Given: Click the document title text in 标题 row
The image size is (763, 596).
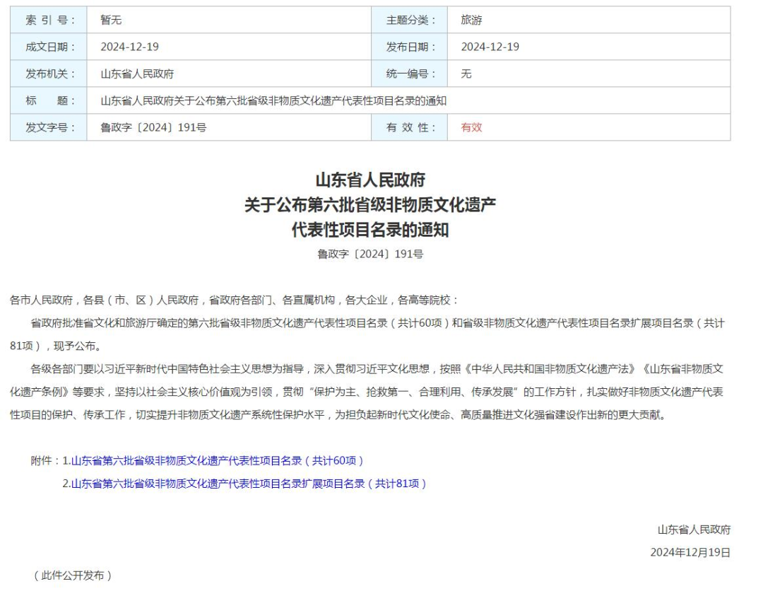Looking at the screenshot, I should (x=273, y=100).
